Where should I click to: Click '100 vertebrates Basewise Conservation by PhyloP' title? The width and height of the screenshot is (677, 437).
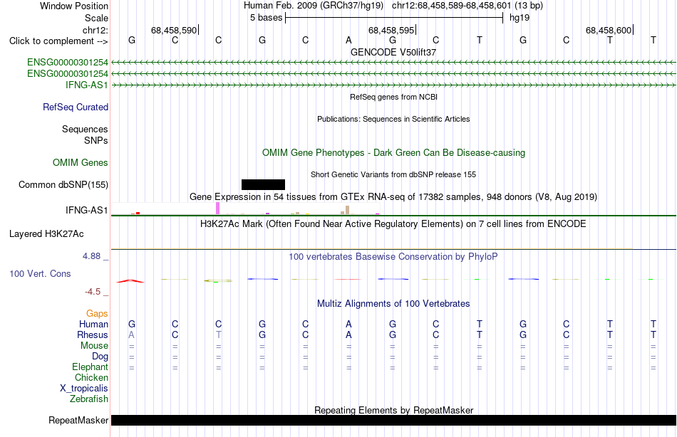[393, 257]
